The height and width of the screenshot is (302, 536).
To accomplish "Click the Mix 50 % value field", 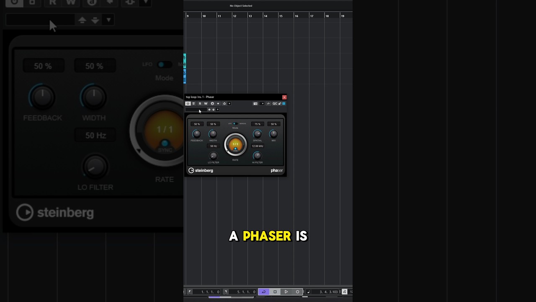I will pos(273,124).
